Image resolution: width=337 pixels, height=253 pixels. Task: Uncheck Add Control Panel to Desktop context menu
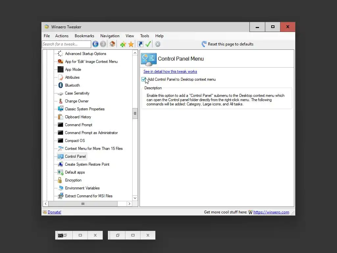(143, 79)
